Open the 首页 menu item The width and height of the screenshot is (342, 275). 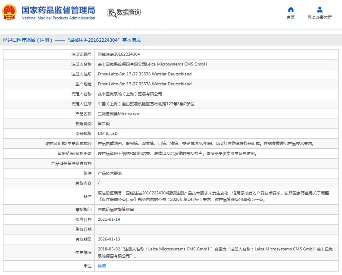(291, 17)
